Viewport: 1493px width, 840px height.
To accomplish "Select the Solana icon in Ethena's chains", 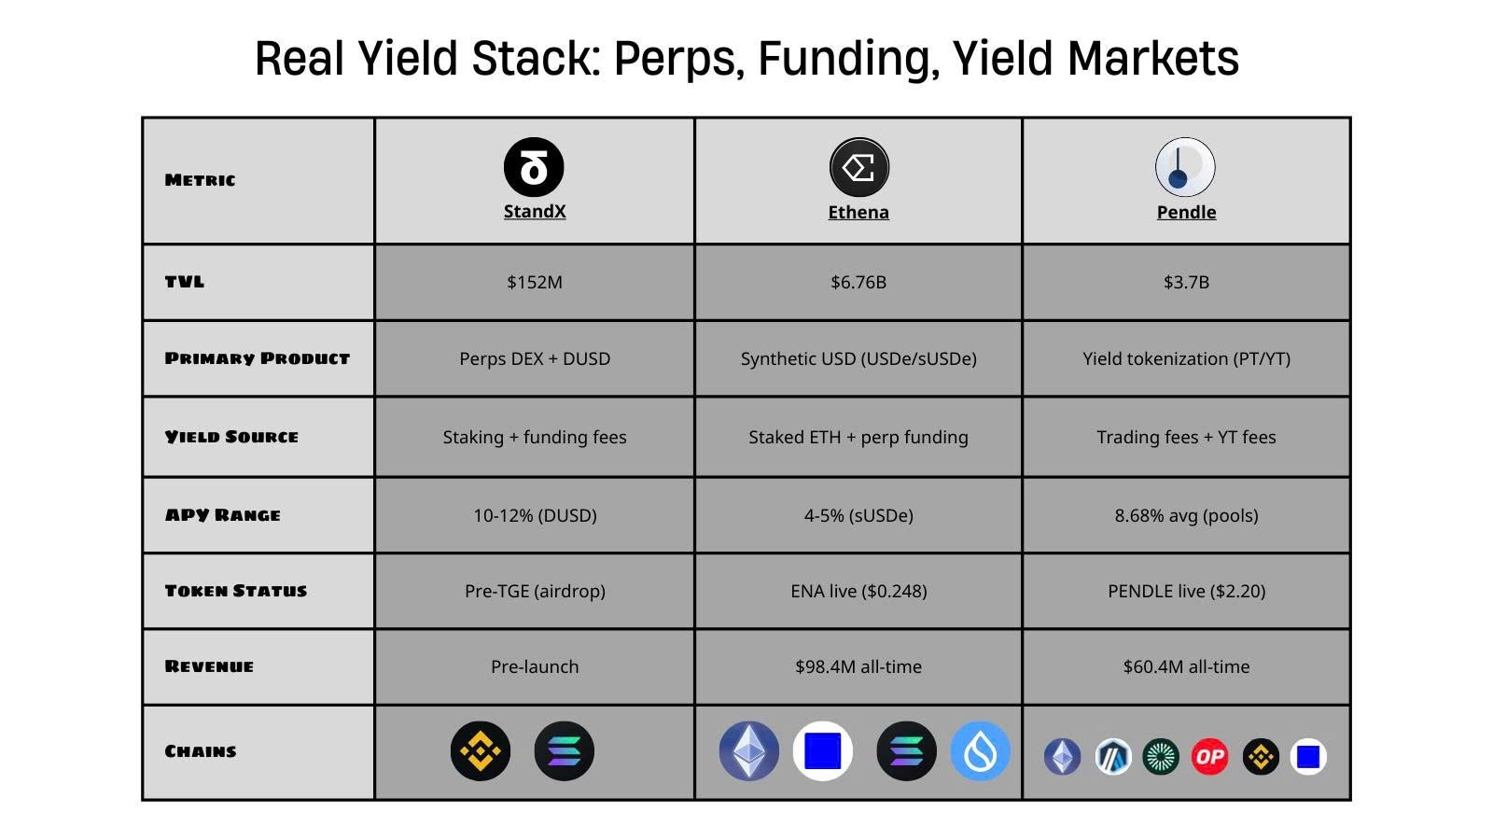I will pos(906,751).
